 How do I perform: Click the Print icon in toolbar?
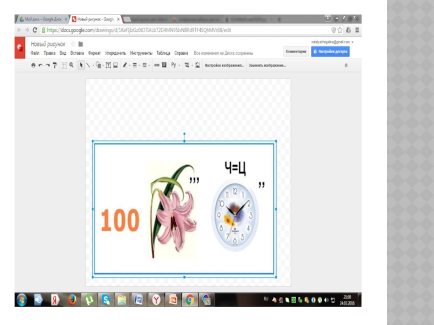pyautogui.click(x=34, y=65)
